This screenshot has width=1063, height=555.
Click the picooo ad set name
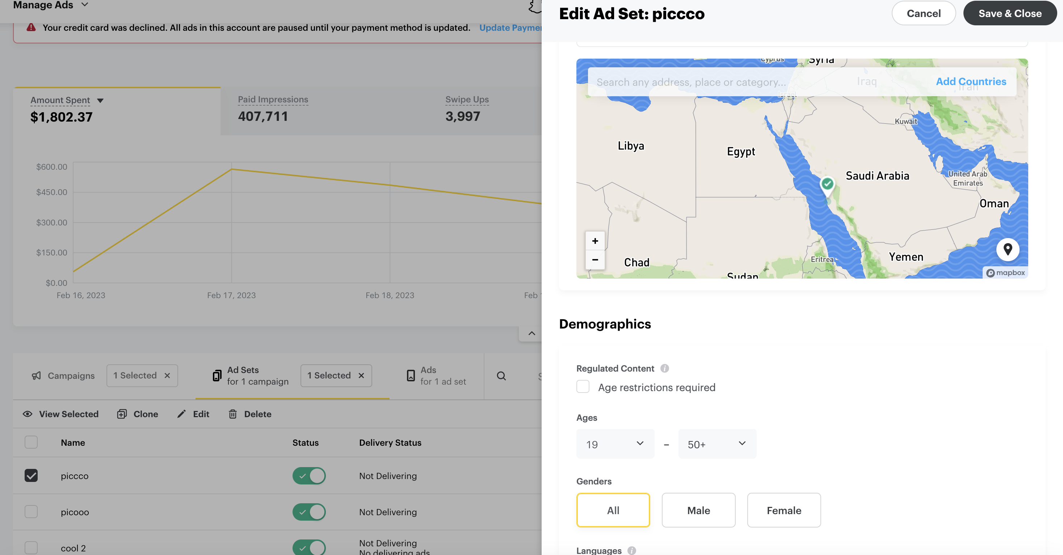click(x=75, y=512)
